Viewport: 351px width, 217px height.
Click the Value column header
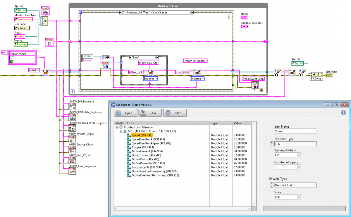pyautogui.click(x=242, y=123)
